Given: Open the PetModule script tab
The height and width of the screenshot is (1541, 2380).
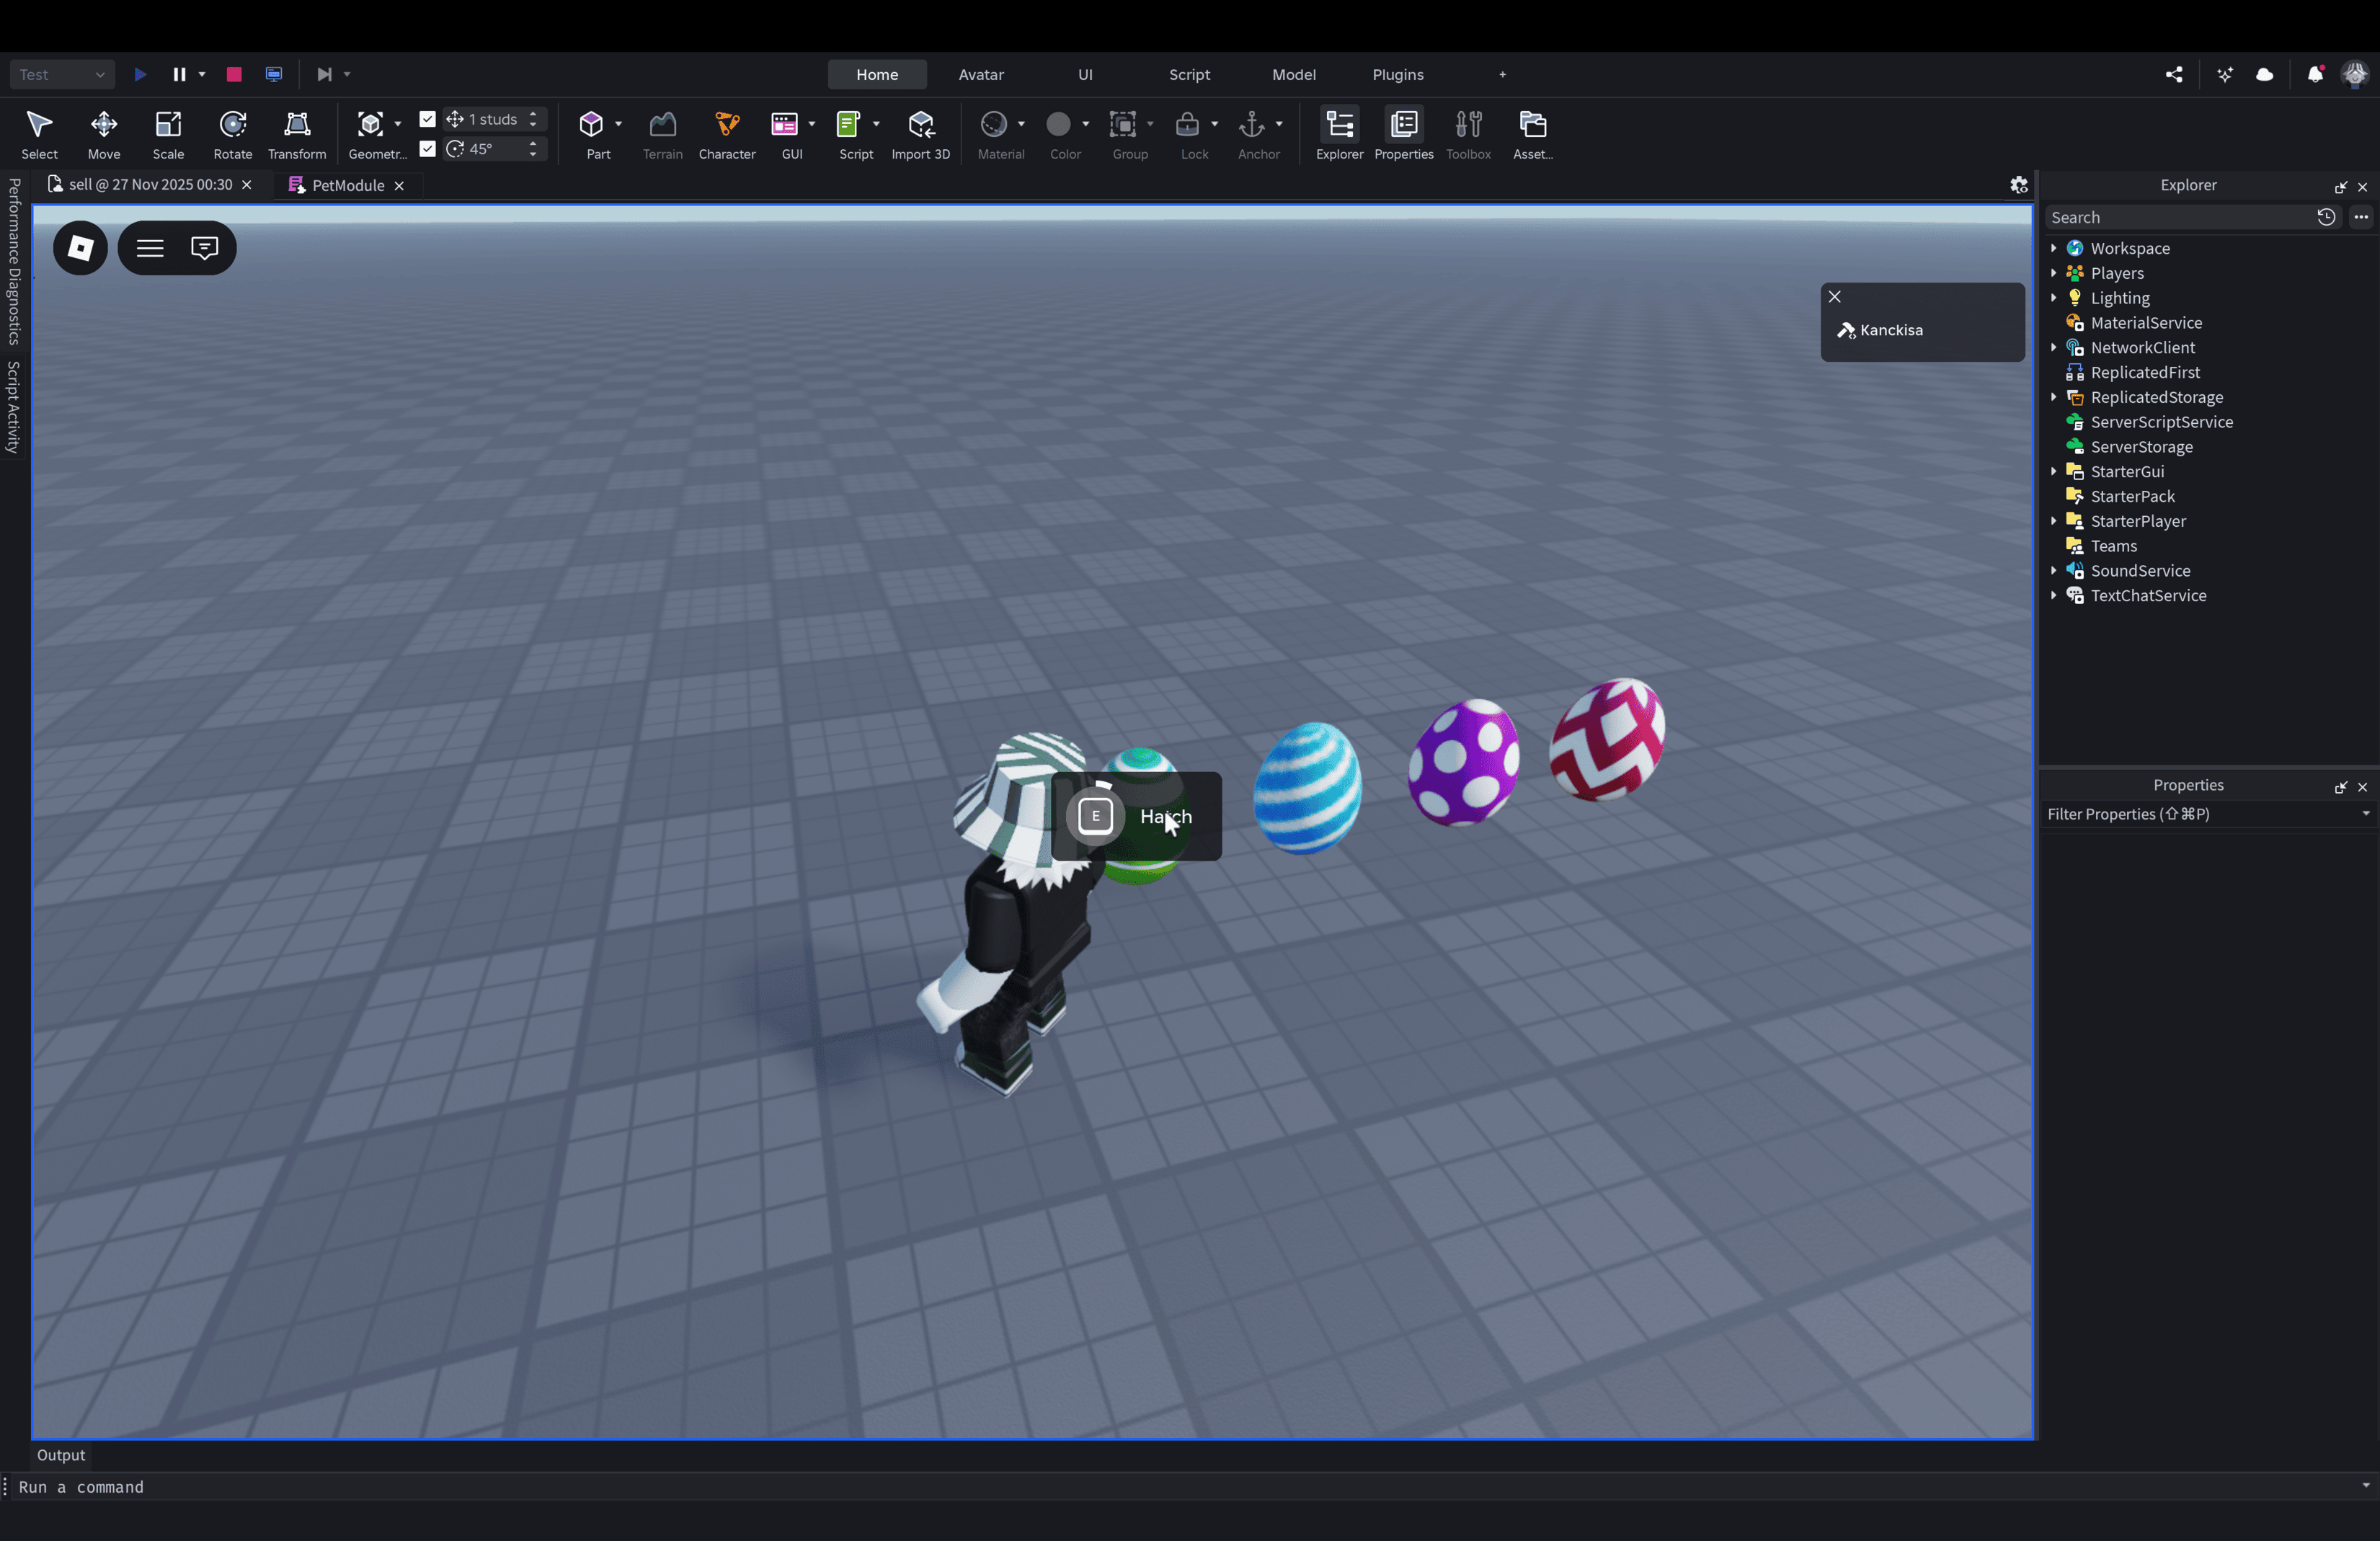Looking at the screenshot, I should click(x=347, y=185).
